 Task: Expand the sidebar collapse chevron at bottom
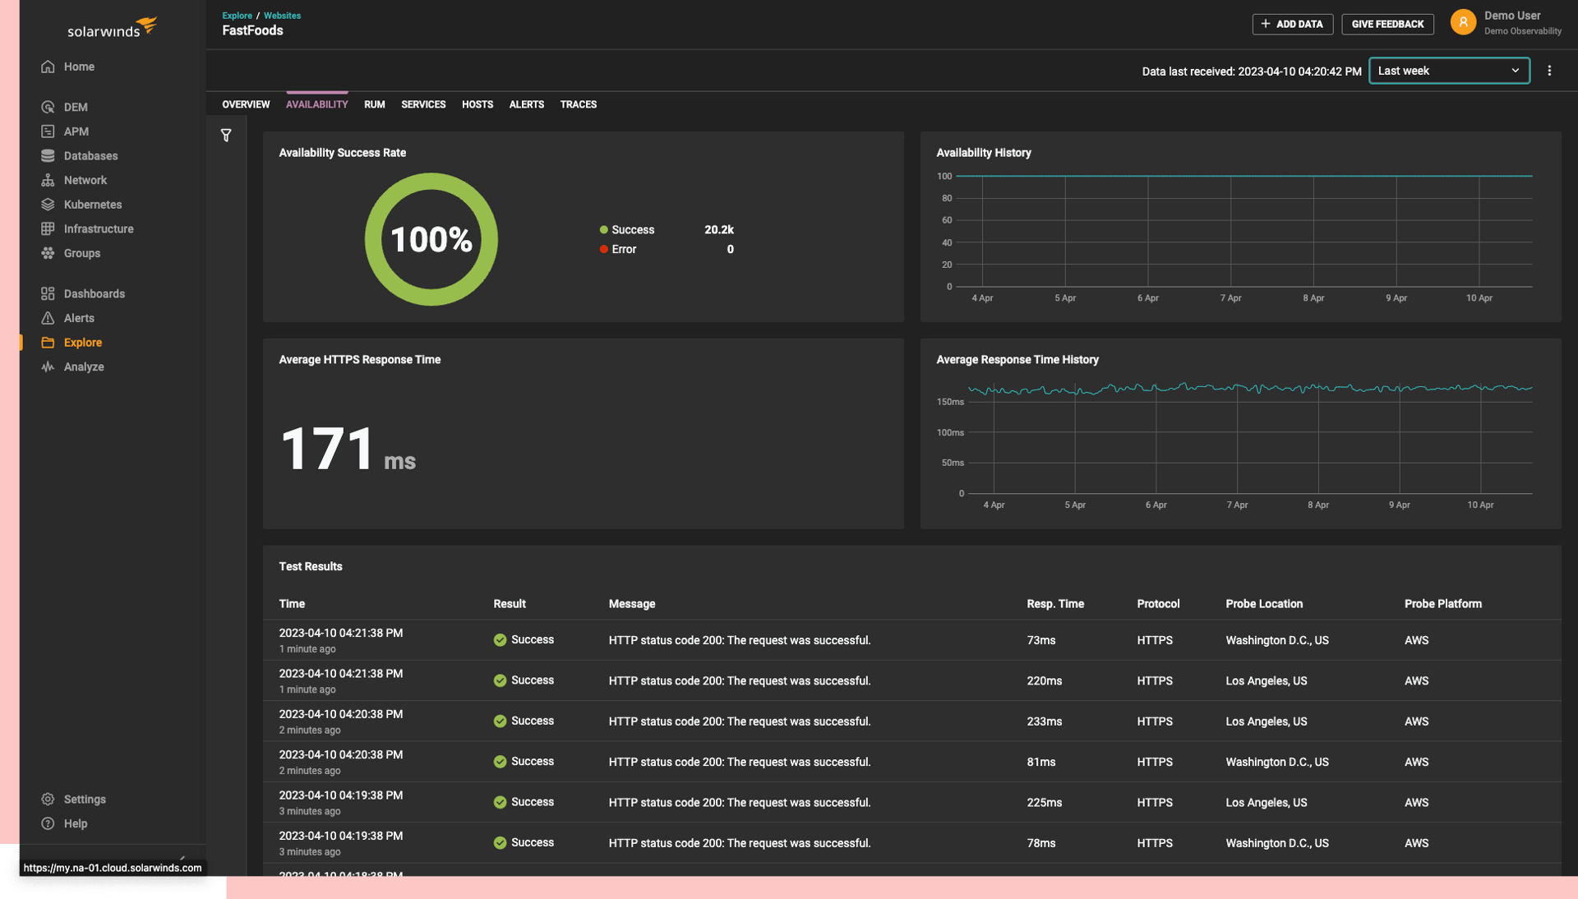tap(182, 856)
